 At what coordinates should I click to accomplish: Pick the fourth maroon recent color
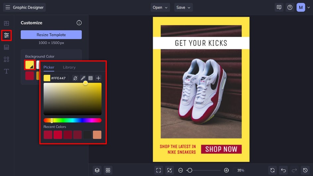tap(78, 135)
